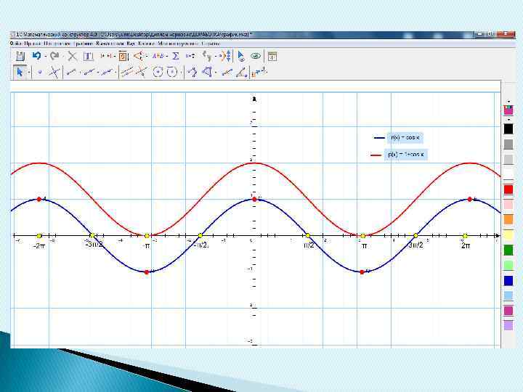Pick the dark gray color swatch
This screenshot has width=523, height=392.
(508, 144)
